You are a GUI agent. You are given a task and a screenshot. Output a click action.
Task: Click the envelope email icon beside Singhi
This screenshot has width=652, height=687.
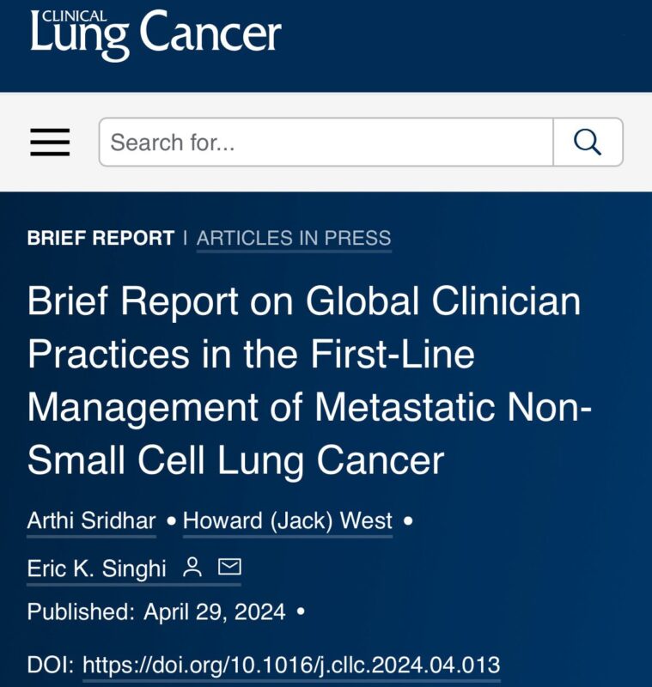[229, 567]
